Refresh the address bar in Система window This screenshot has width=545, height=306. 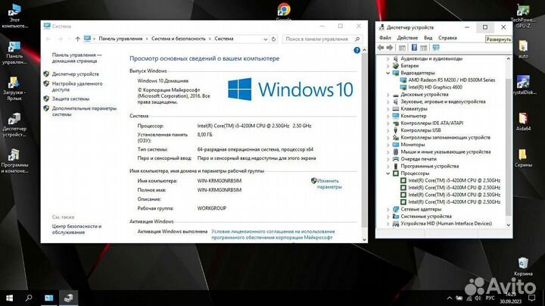pos(273,39)
